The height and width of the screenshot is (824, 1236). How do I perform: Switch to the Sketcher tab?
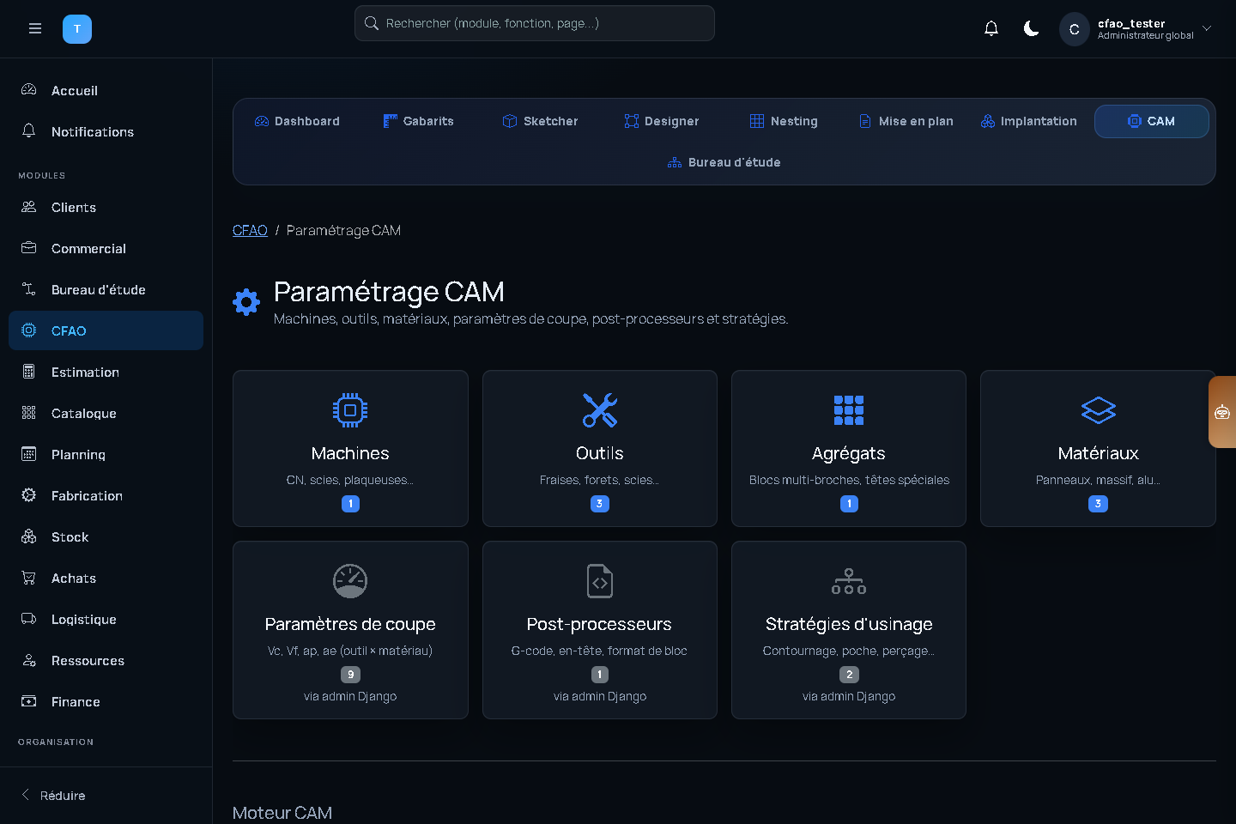click(540, 121)
